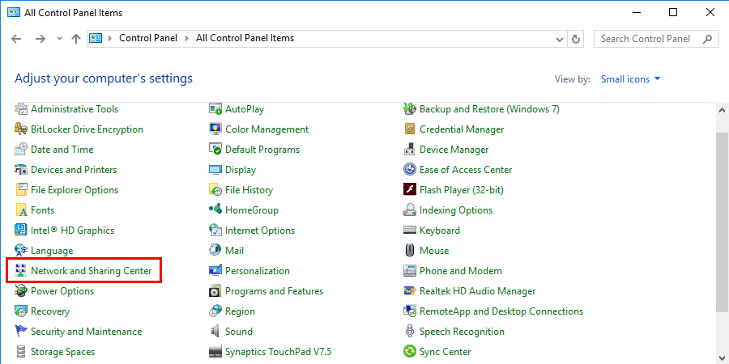
Task: Click the Language icon
Action: [x=21, y=251]
